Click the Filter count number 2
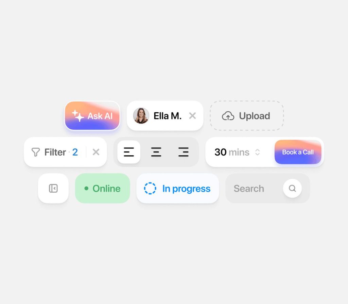Viewport: 348px width, 304px height. (x=75, y=152)
